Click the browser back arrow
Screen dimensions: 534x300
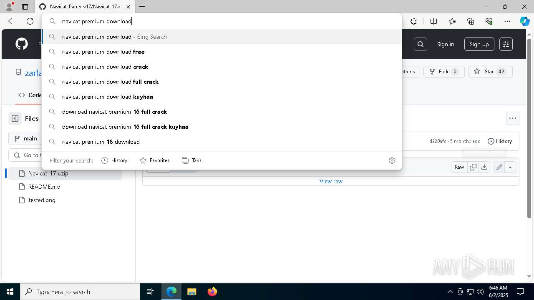[x=12, y=21]
